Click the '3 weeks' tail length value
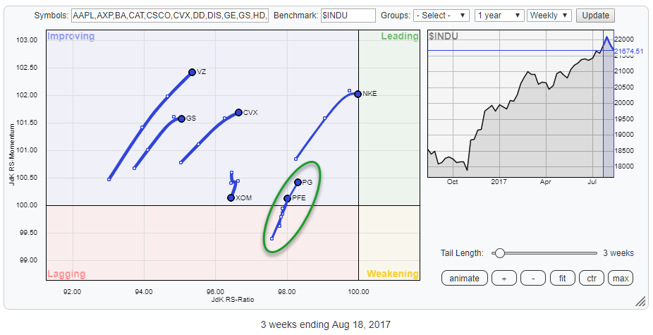Viewport: 653px width, 335px height. [x=618, y=253]
